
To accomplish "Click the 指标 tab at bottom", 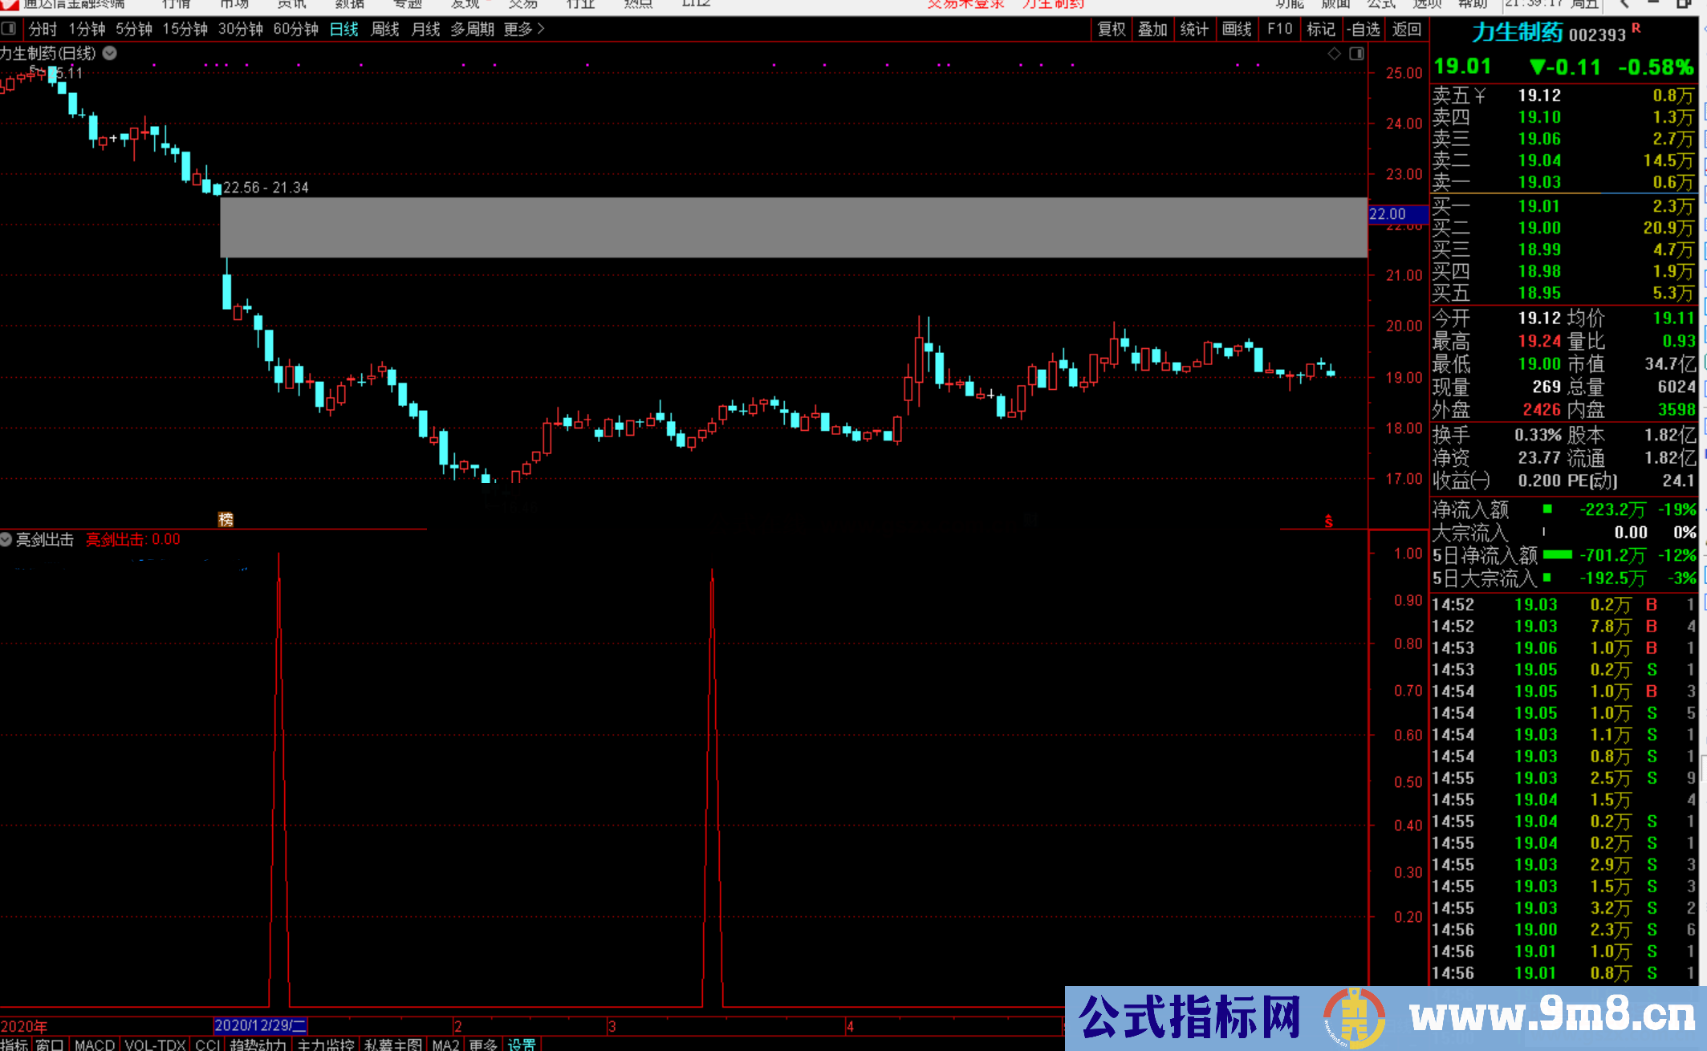I will 14,1044.
